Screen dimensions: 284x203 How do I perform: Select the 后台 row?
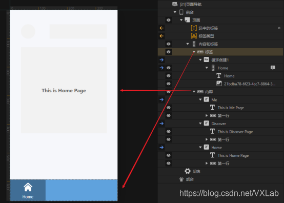(x=220, y=179)
